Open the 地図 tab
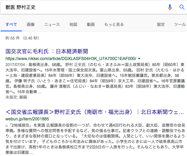The image size is (187, 156). click(73, 24)
